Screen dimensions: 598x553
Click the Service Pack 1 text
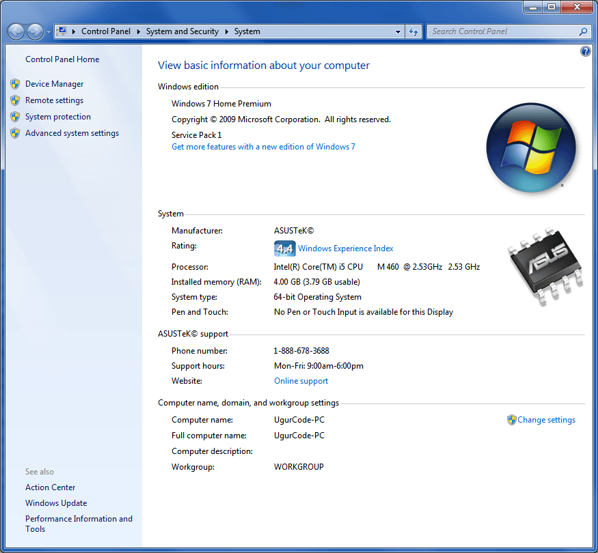196,135
